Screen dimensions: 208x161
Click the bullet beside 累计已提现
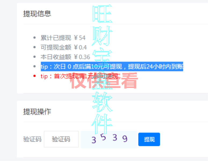click(35, 38)
